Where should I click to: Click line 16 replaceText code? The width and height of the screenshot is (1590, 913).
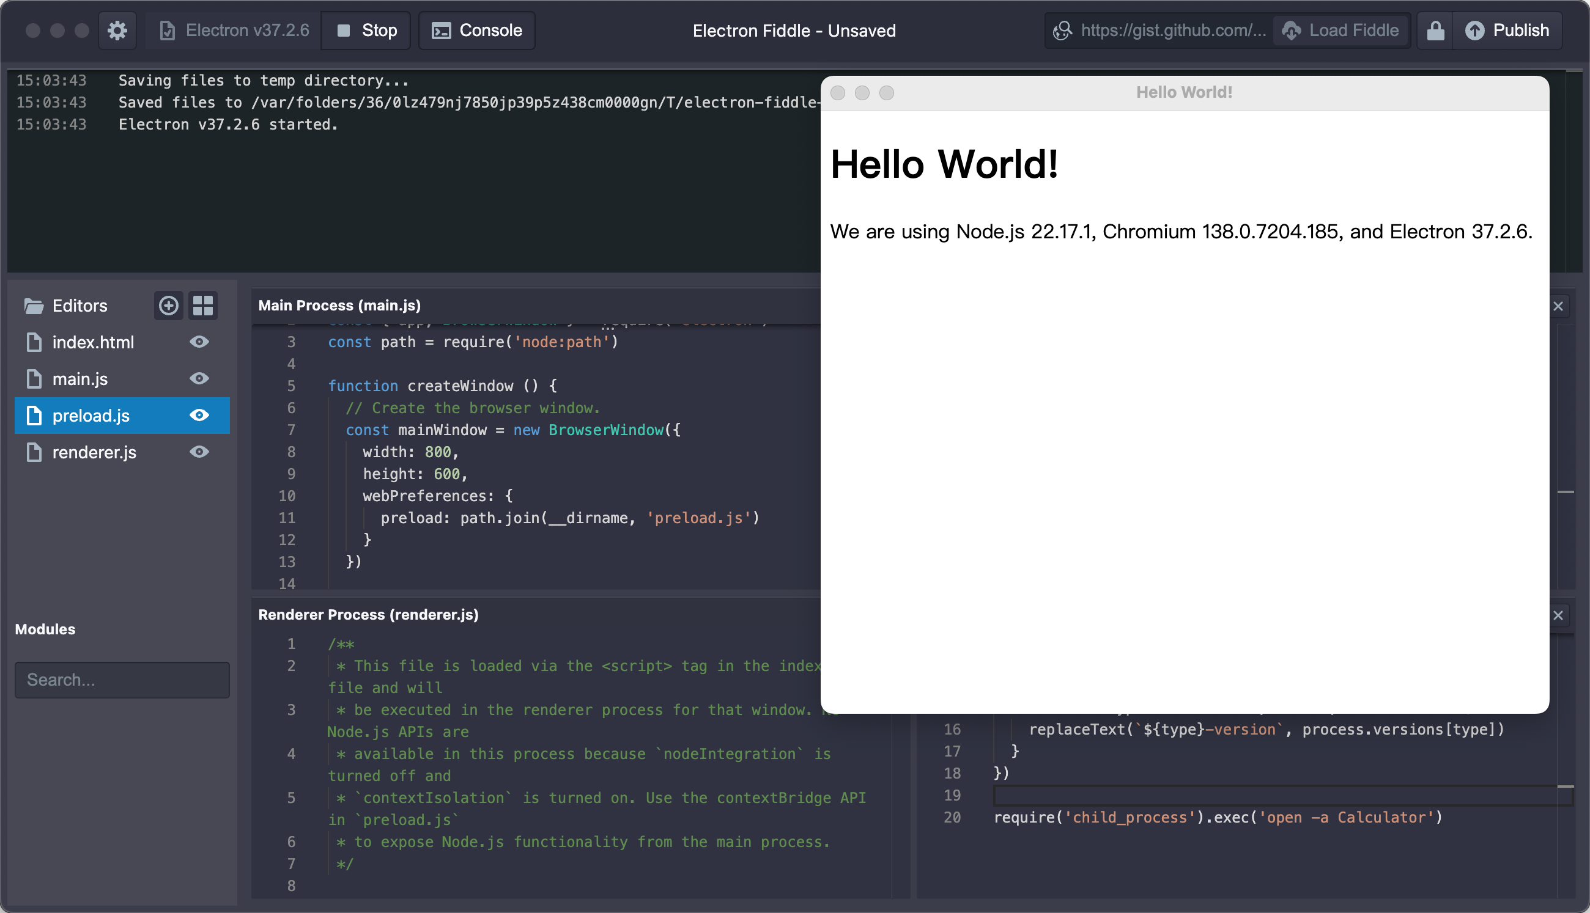1266,729
